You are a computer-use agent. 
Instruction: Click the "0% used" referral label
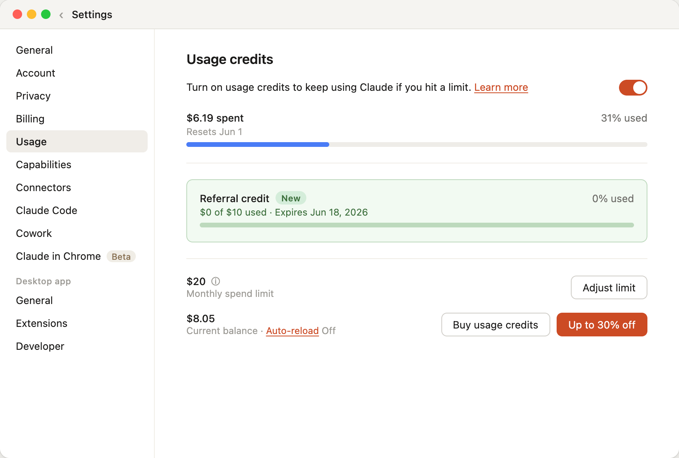(613, 199)
